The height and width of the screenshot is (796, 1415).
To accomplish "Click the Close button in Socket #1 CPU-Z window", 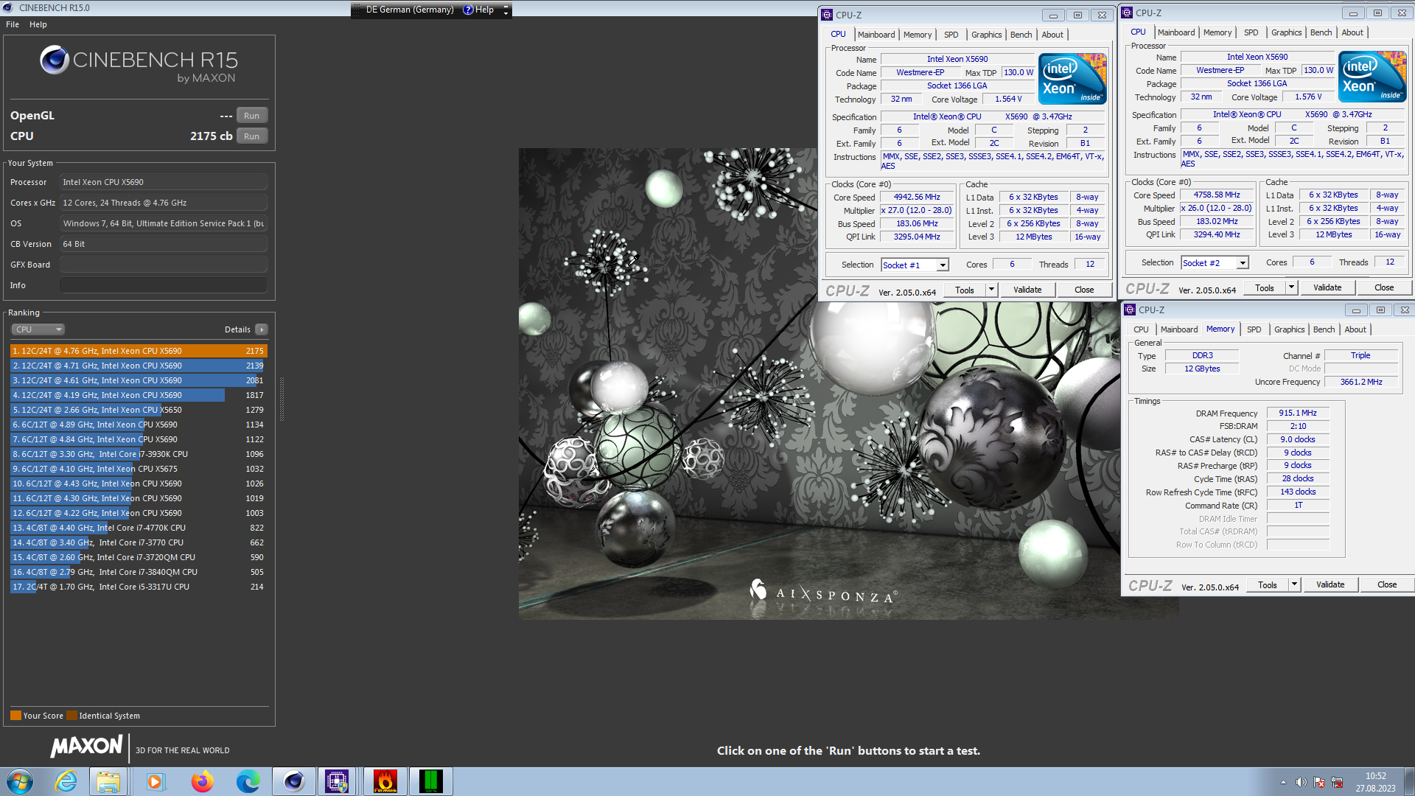I will [x=1084, y=290].
